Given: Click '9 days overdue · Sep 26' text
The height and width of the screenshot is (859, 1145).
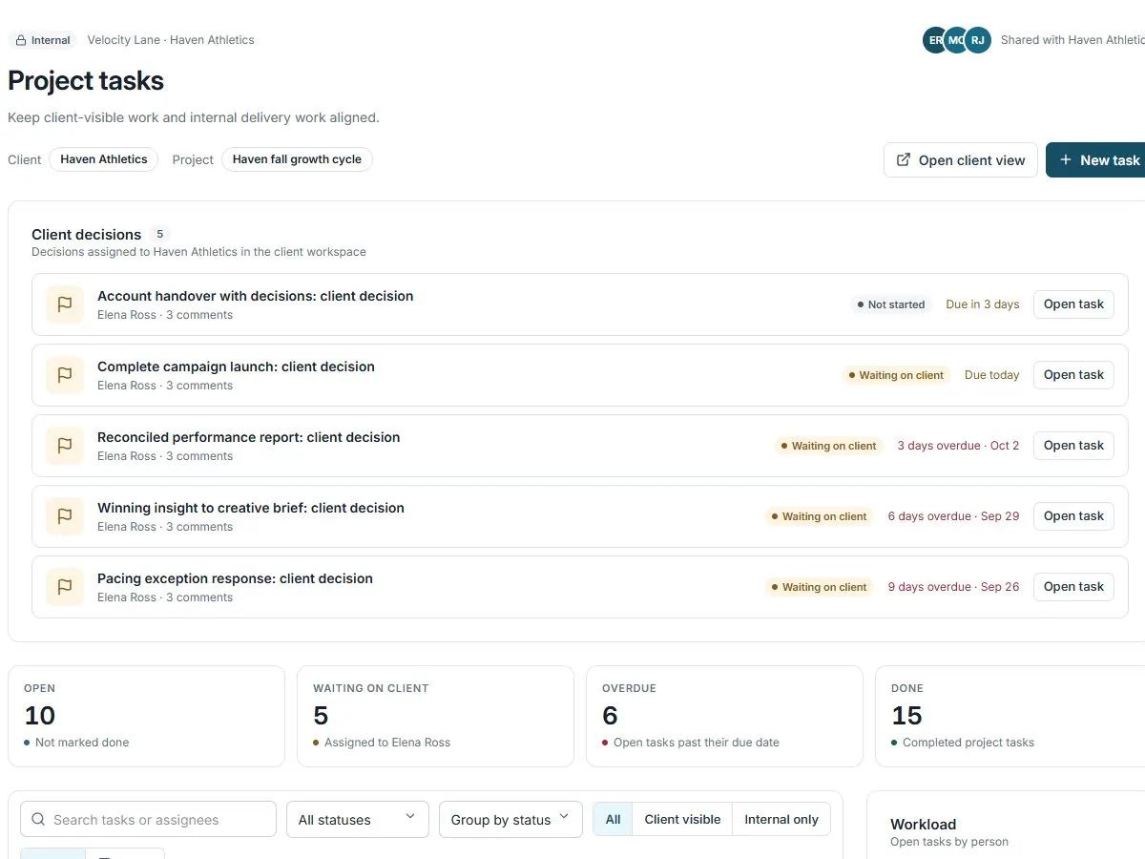Looking at the screenshot, I should (x=953, y=587).
